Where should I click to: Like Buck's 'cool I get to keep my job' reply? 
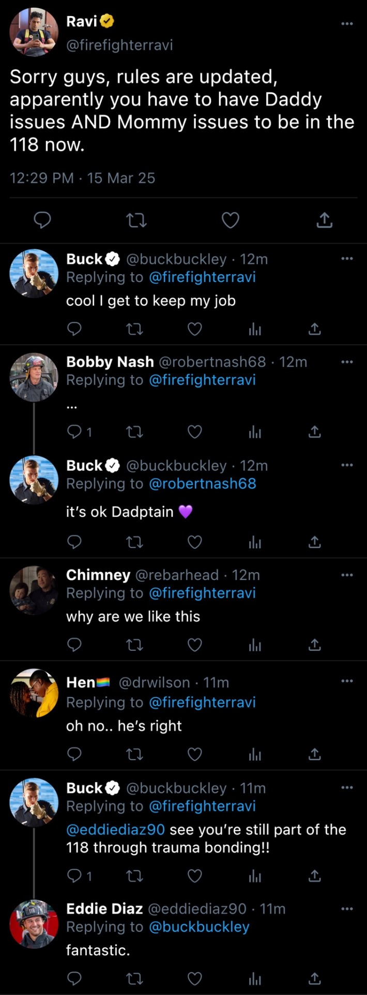[x=194, y=329]
